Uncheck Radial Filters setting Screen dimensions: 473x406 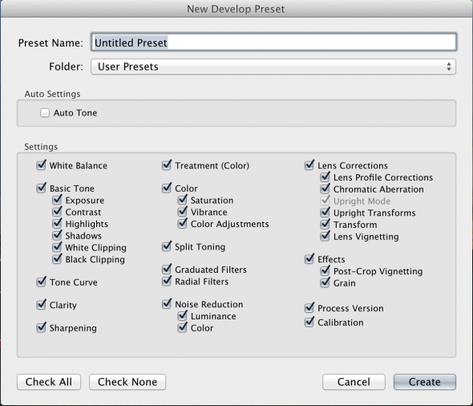[x=167, y=282]
